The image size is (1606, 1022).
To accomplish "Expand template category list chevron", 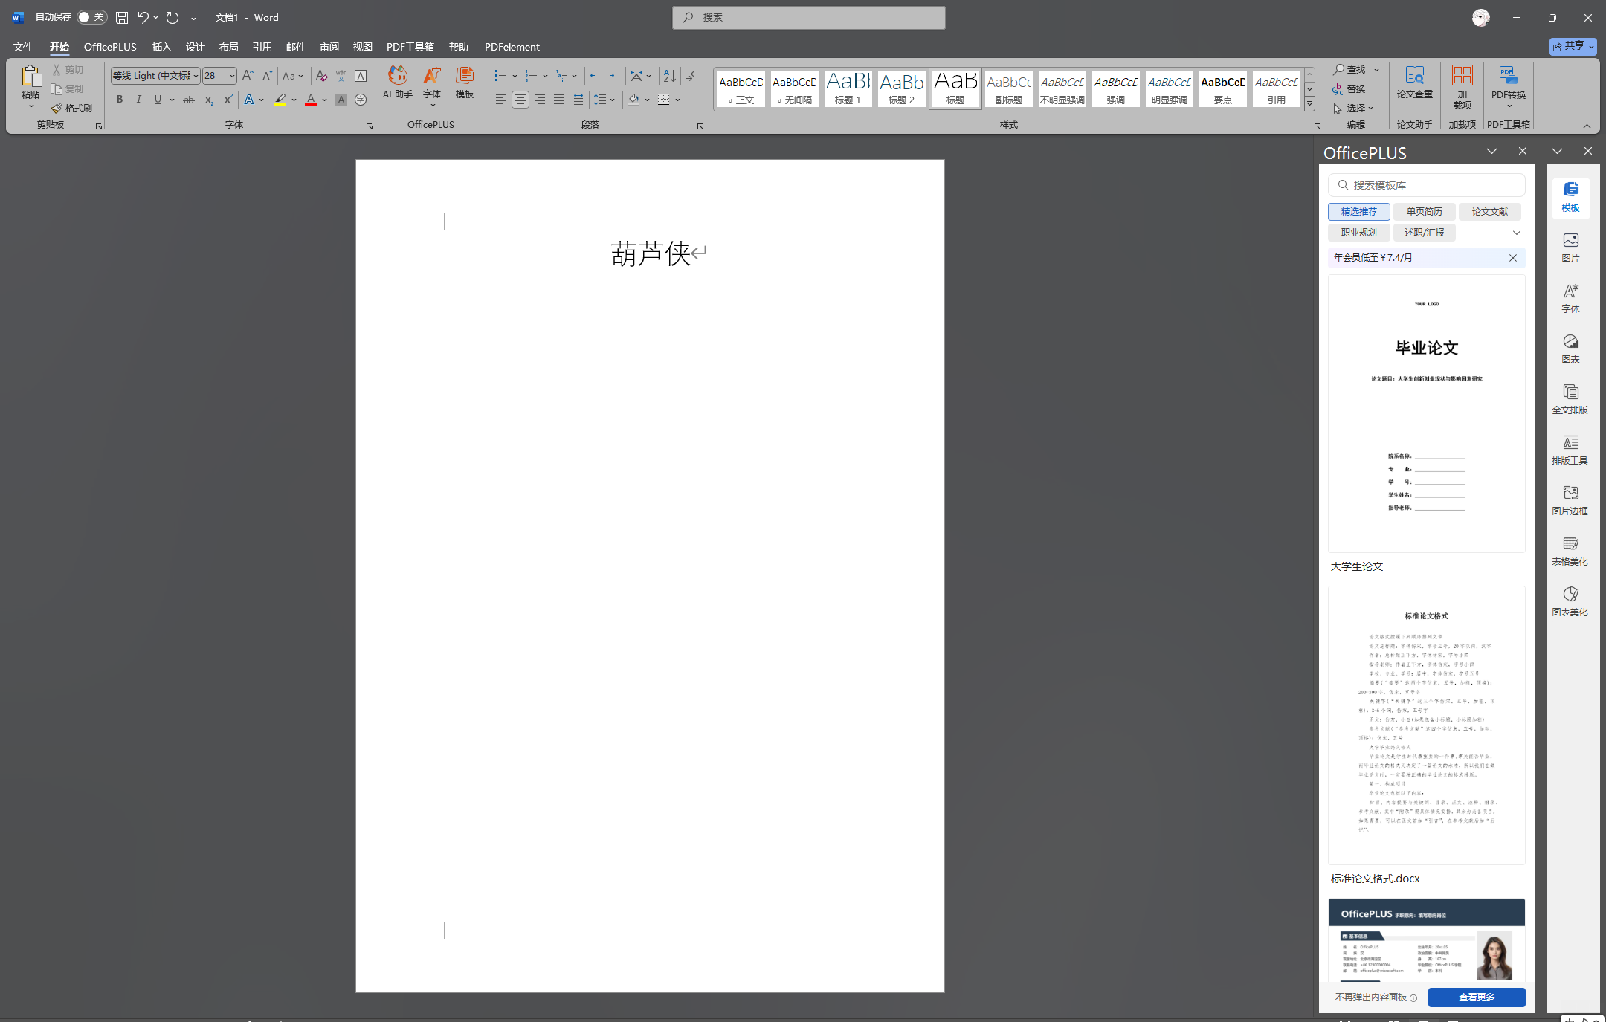I will [x=1517, y=233].
